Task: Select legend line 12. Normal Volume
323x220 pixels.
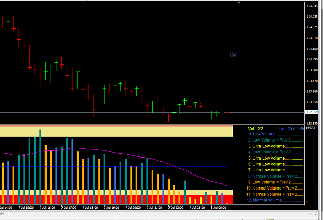Action: [x=275, y=200]
